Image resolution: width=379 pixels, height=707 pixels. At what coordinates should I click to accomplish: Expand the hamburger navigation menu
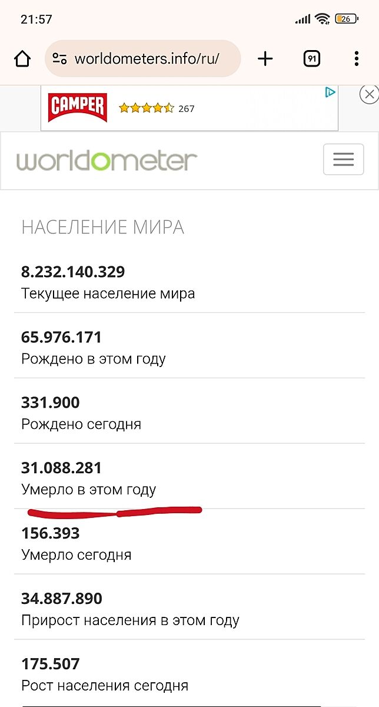pyautogui.click(x=343, y=160)
